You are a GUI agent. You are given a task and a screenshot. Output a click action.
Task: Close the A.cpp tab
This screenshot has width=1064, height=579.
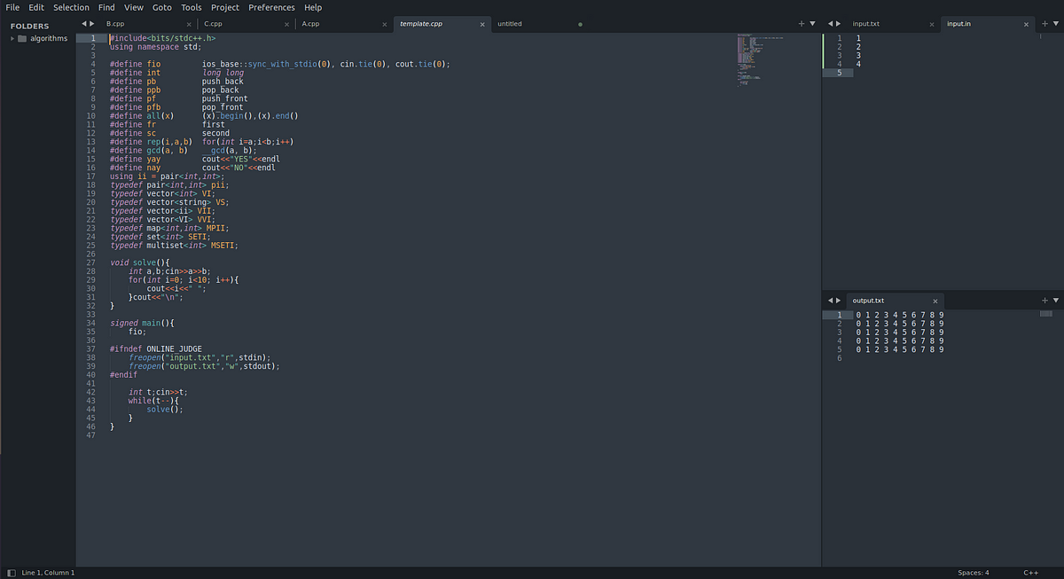385,25
